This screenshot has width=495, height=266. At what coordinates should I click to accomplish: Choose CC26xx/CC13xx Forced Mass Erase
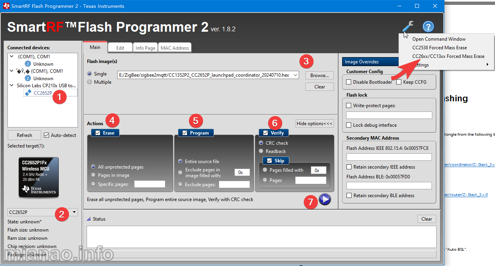pos(448,56)
